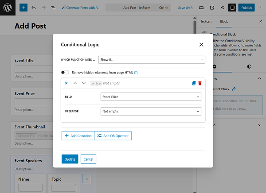
Task: Remove the Event Speakers repeater row
Action: click(x=87, y=178)
